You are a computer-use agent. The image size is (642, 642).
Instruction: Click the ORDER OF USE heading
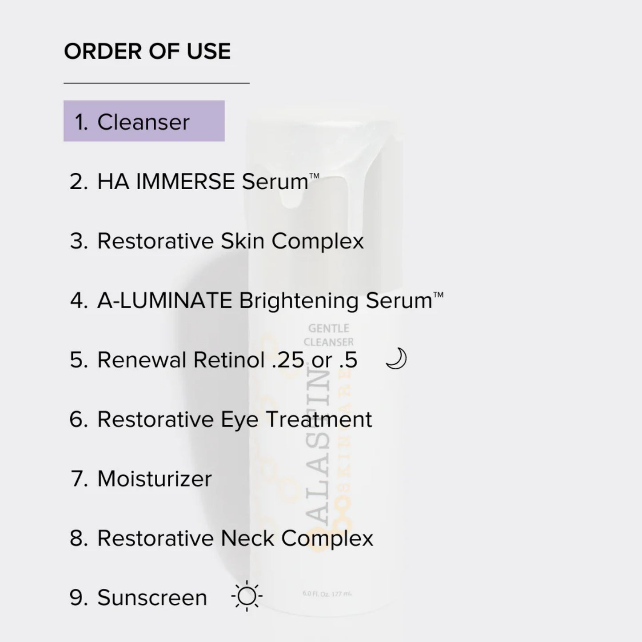pos(148,51)
